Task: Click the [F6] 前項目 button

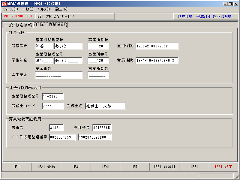Action: coord(164,167)
